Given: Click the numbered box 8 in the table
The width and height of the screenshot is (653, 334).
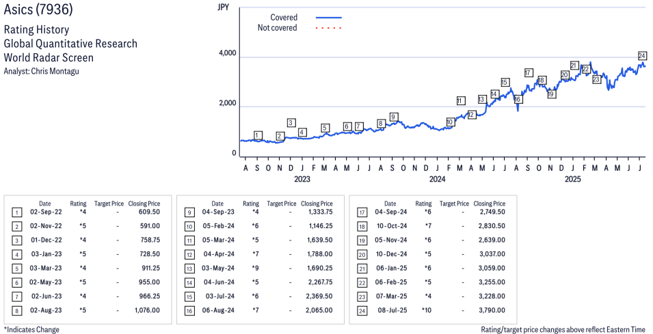Looking at the screenshot, I should click(16, 311).
